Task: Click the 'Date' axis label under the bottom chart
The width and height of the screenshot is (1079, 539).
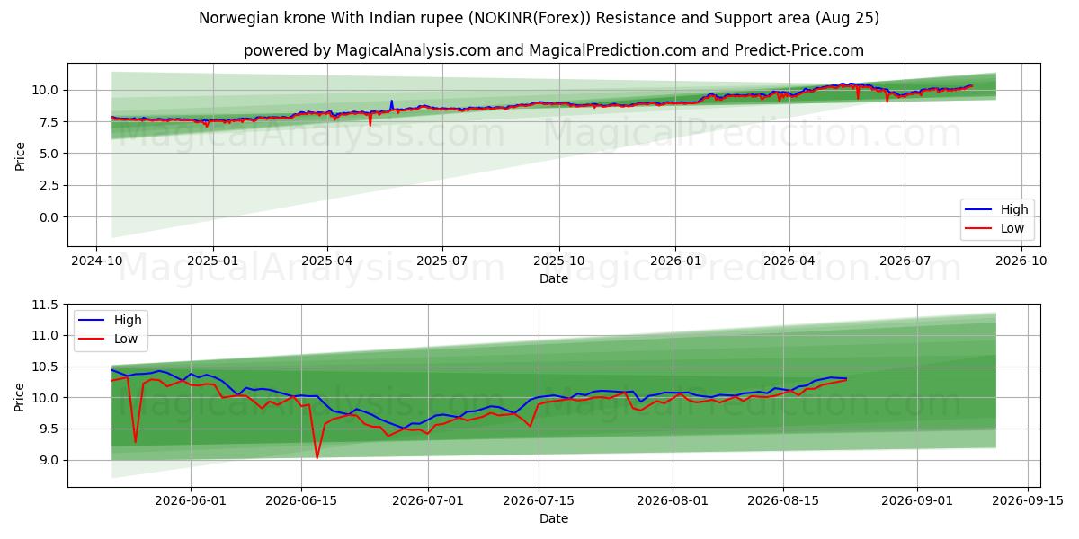Action: pos(553,518)
